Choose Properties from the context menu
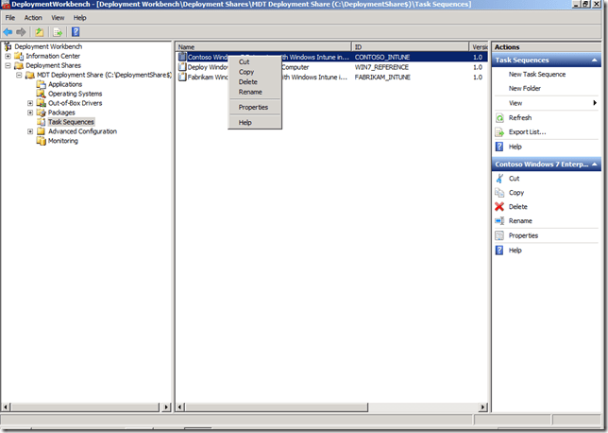Screen dimensions: 608x433 [x=253, y=107]
